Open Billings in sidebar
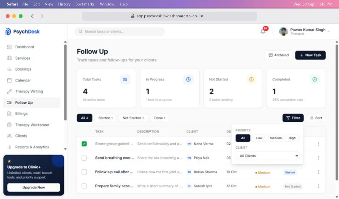 [x=32, y=114]
